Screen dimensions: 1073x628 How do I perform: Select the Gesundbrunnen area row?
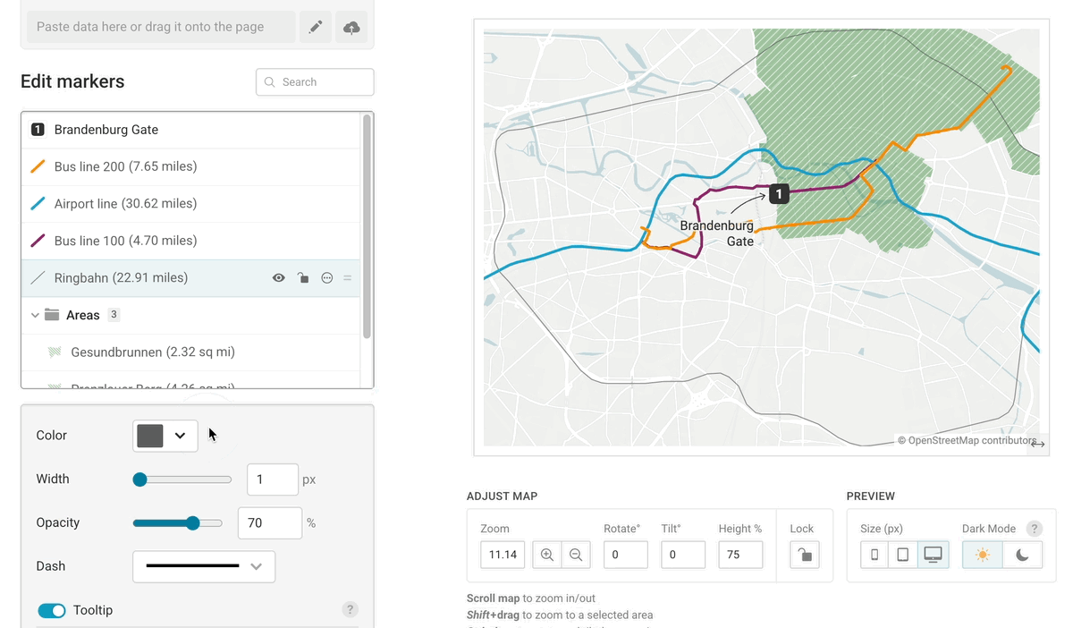click(190, 352)
